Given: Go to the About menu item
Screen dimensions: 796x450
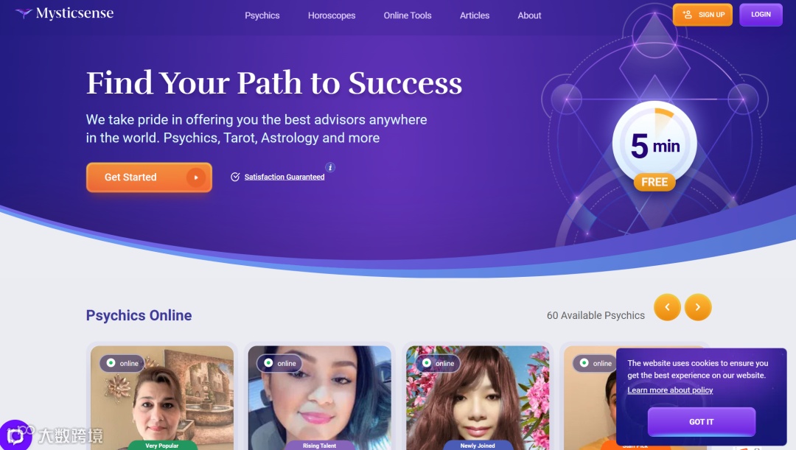Looking at the screenshot, I should pos(529,15).
